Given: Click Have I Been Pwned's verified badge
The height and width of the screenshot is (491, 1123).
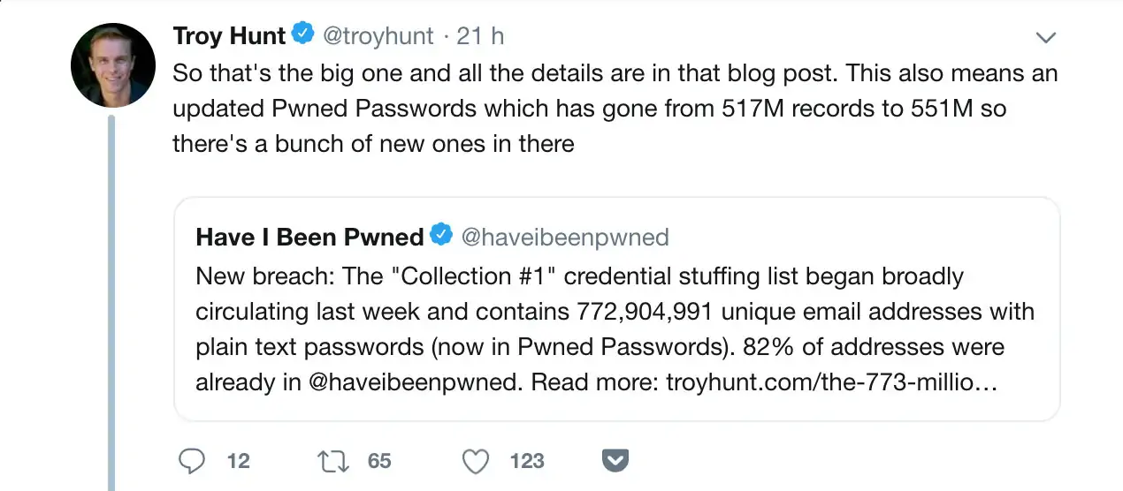Looking at the screenshot, I should (x=441, y=236).
